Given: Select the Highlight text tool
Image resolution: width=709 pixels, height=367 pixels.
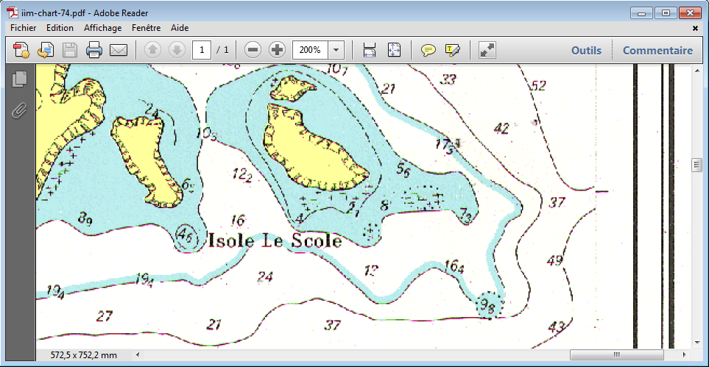Looking at the screenshot, I should coord(452,50).
